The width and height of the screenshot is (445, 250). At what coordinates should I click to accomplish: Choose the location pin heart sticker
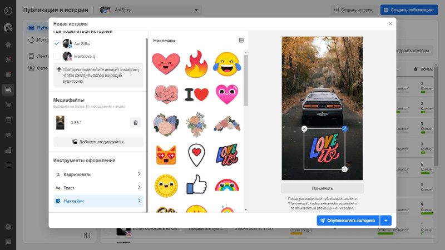[x=196, y=155]
